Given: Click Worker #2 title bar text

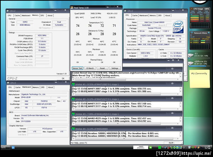Looking at the screenshot, I should (97, 99).
